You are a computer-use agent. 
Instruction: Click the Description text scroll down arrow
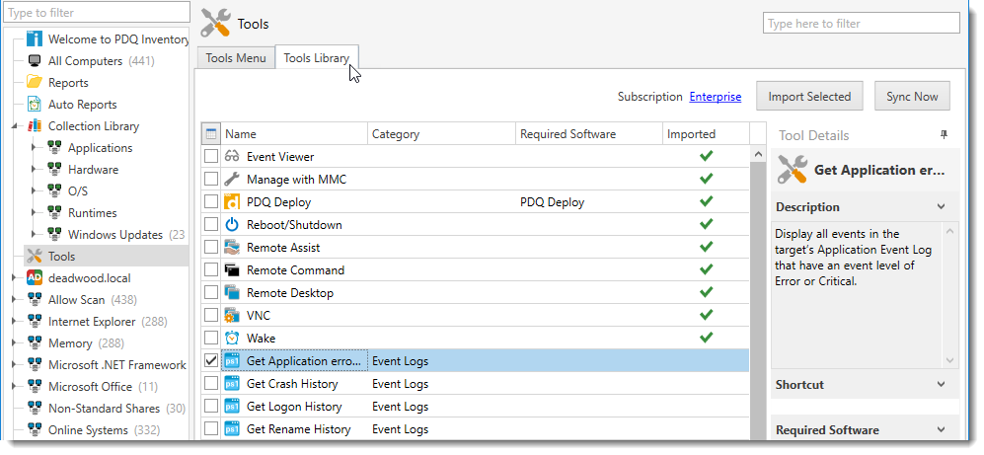point(949,360)
